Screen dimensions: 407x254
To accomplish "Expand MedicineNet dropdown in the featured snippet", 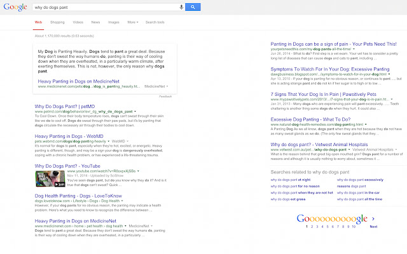I will tap(167, 86).
